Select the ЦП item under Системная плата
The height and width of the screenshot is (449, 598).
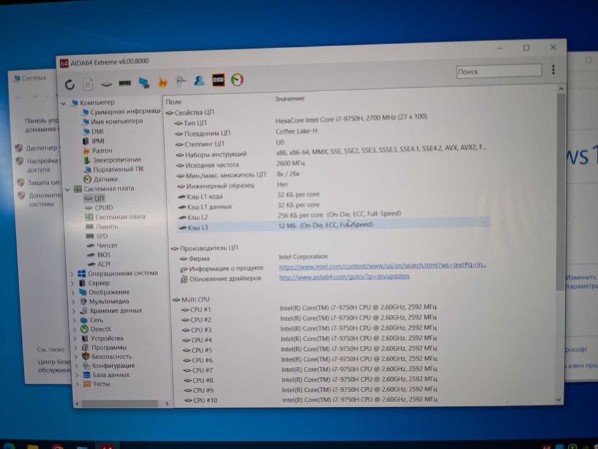95,198
